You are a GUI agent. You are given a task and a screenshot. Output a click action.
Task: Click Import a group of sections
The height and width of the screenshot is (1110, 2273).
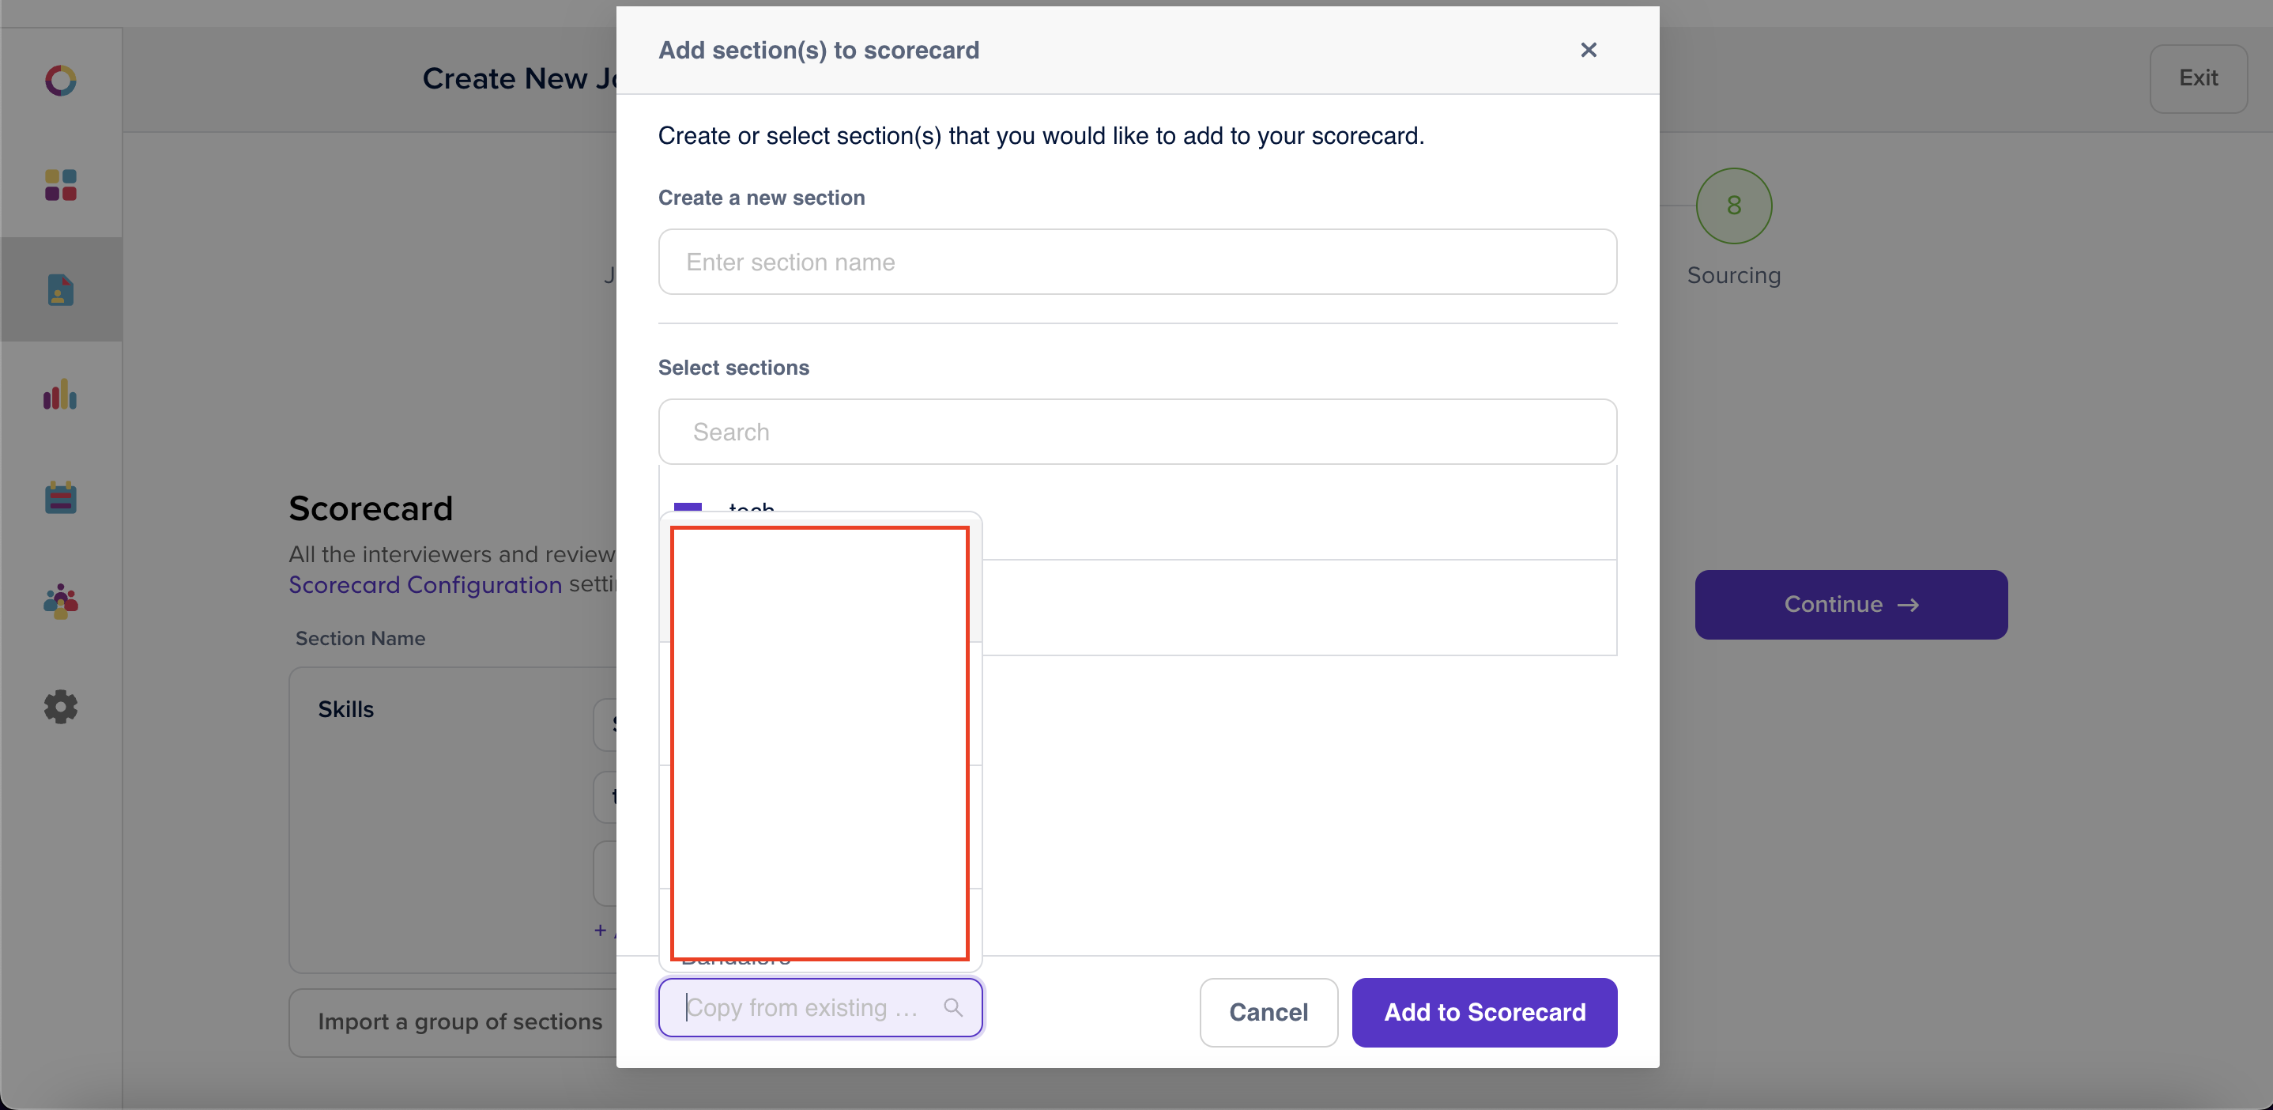pos(459,1021)
